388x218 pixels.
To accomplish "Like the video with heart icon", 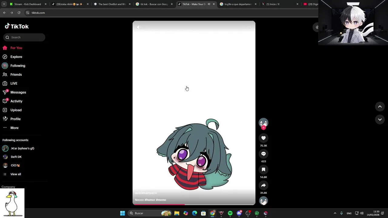I will (x=263, y=138).
